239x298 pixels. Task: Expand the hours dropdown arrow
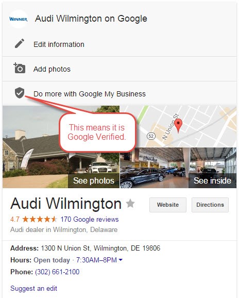tap(121, 260)
